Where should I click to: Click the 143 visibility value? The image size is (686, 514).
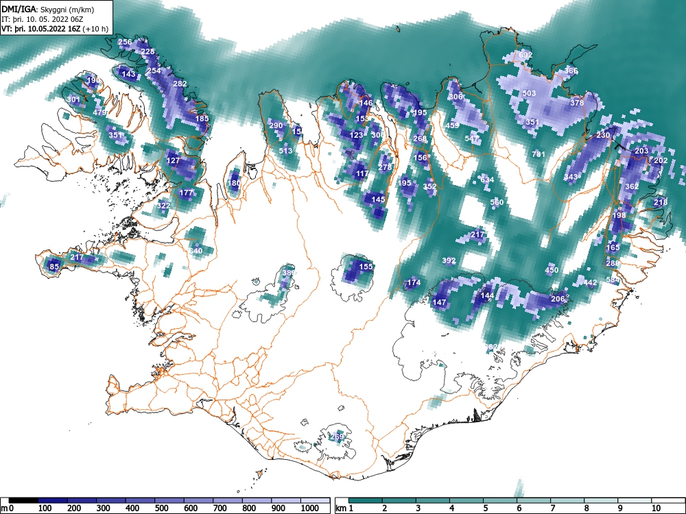click(128, 74)
